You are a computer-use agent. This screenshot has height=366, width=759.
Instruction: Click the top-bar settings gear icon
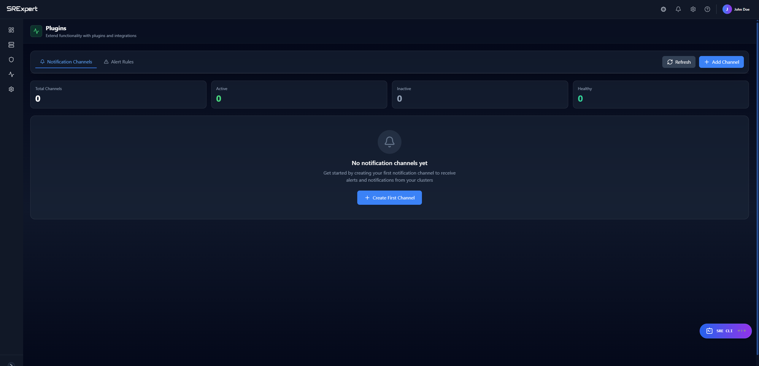click(693, 9)
